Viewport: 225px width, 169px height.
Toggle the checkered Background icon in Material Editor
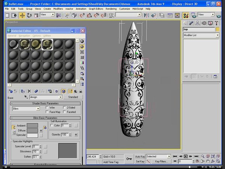click(x=82, y=52)
